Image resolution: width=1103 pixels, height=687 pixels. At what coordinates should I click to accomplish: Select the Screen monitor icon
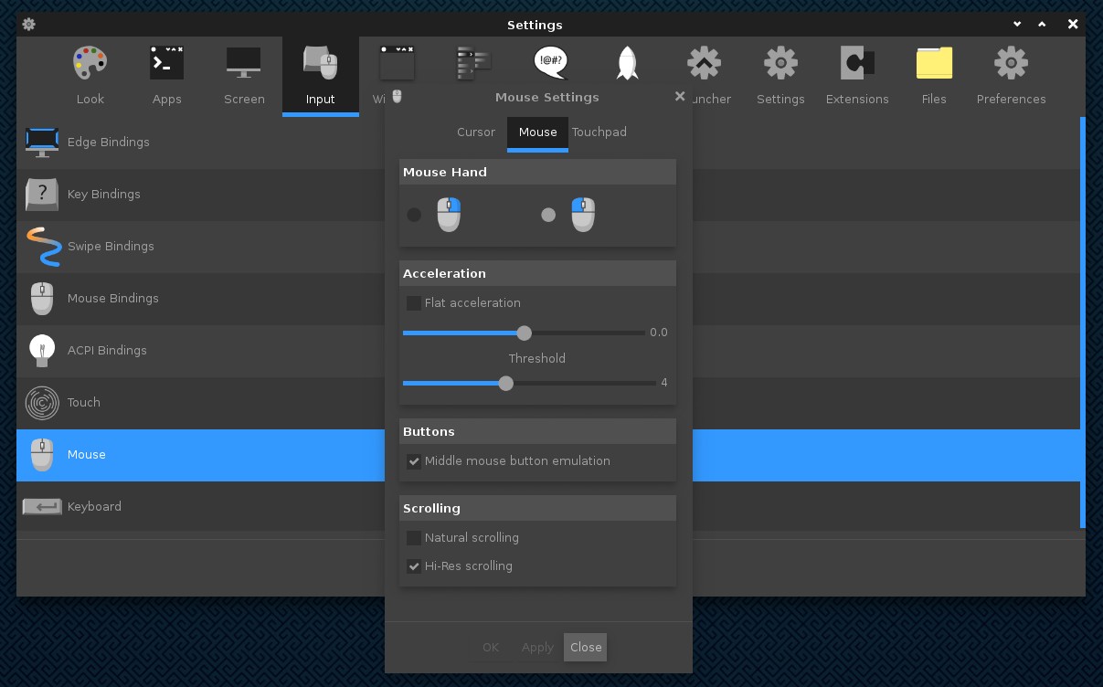pyautogui.click(x=244, y=63)
